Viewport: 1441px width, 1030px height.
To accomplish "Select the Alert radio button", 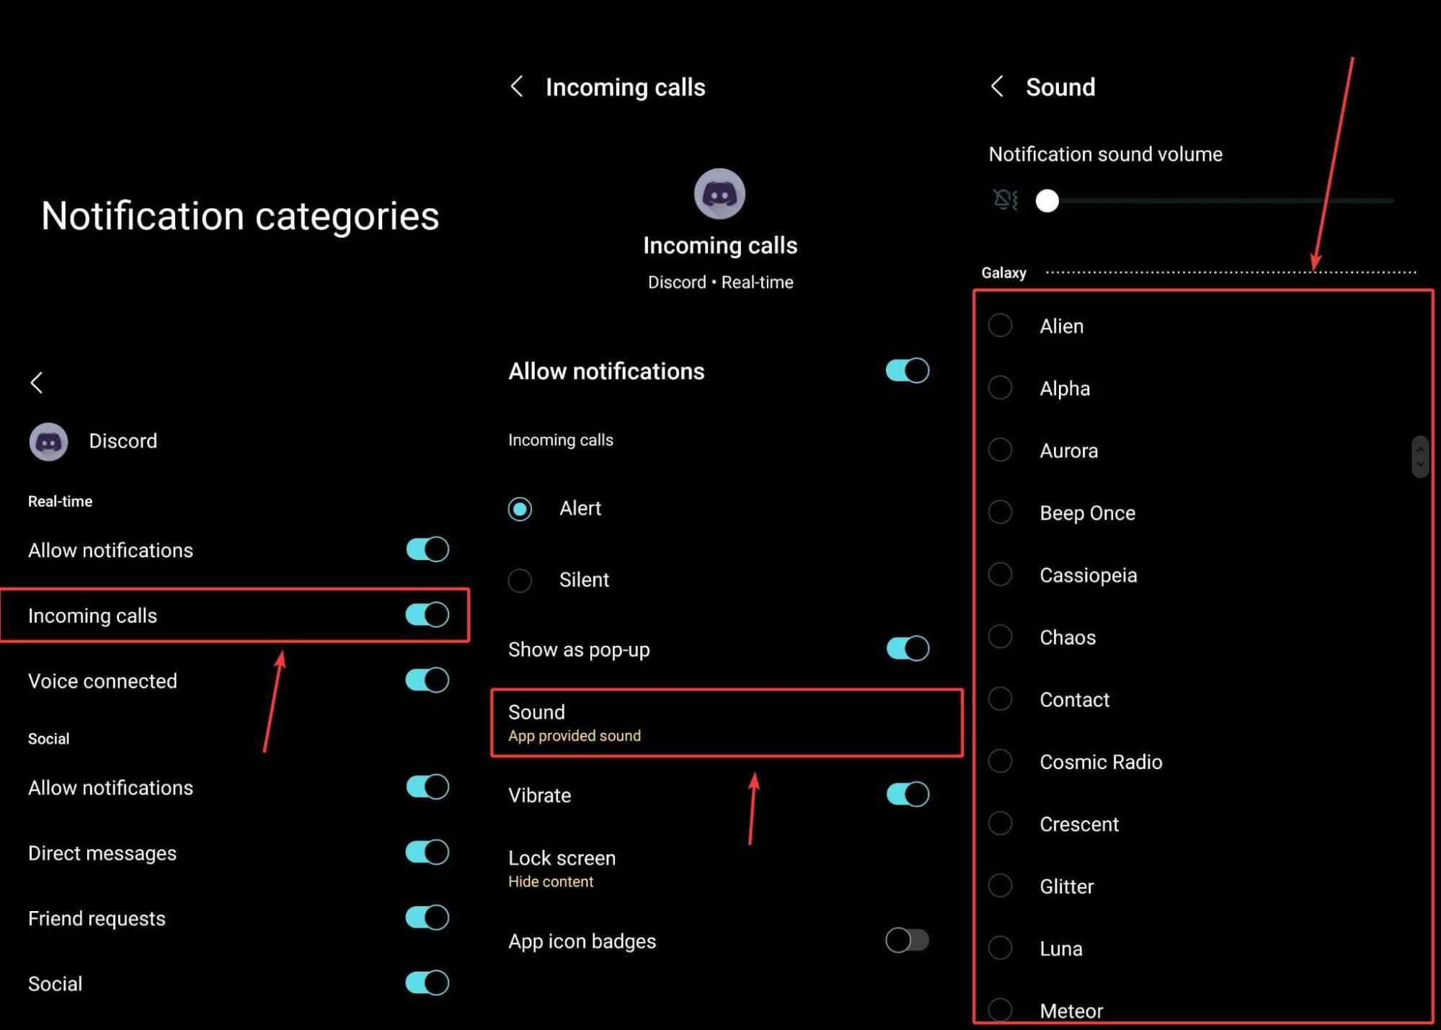I will [520, 509].
